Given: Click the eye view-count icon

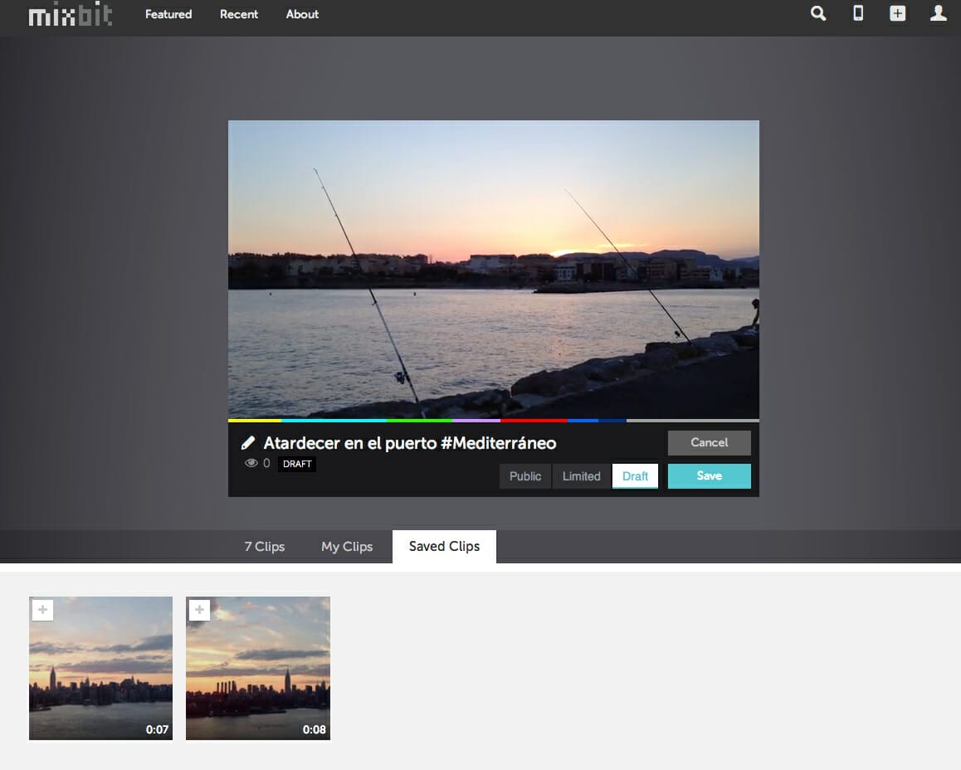Looking at the screenshot, I should click(251, 463).
